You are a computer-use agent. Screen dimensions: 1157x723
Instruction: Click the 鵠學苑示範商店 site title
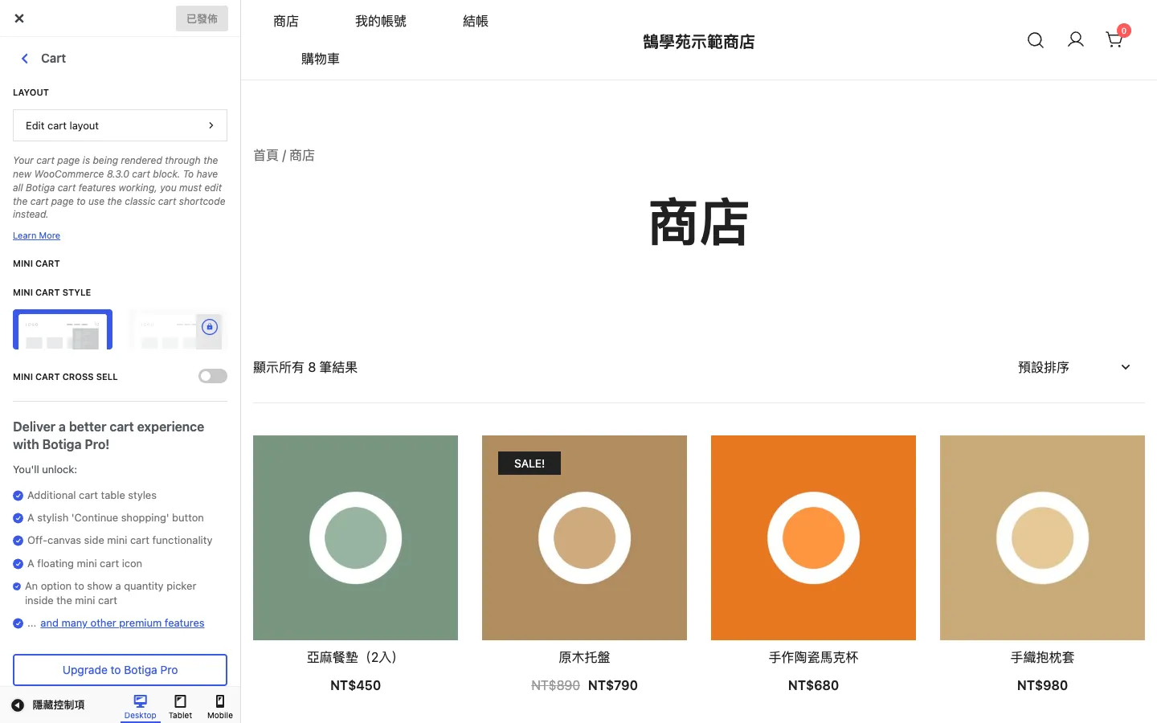coord(699,42)
